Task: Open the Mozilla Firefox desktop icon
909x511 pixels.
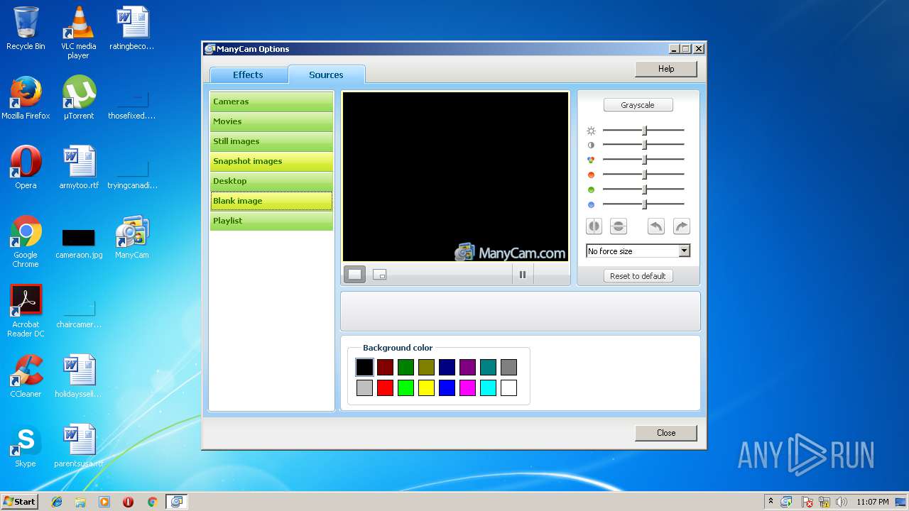Action: click(26, 98)
